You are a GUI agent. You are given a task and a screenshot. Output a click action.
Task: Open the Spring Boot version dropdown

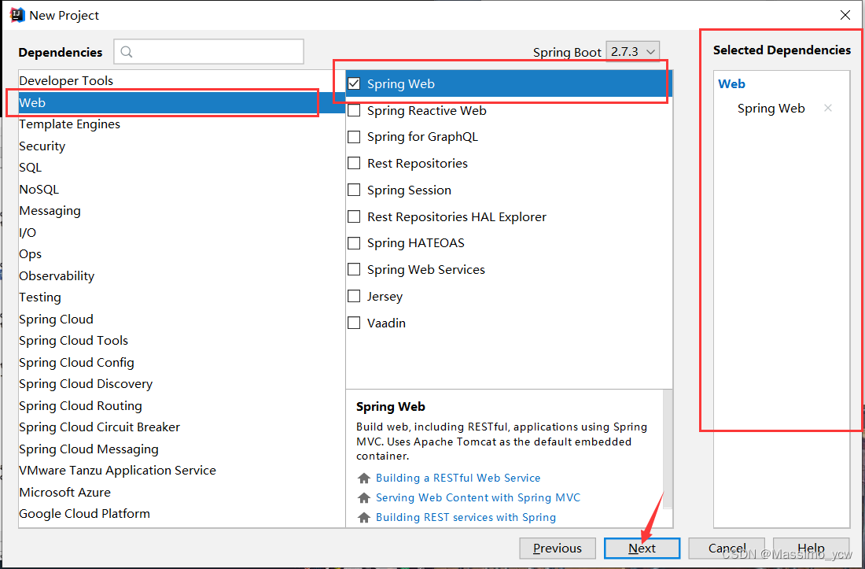click(x=632, y=51)
